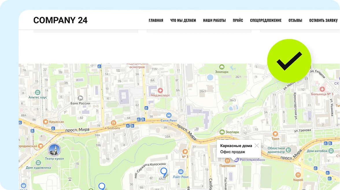The image size is (340, 190).
Task: Open the Театр кукол photo marker
Action: pos(54,150)
